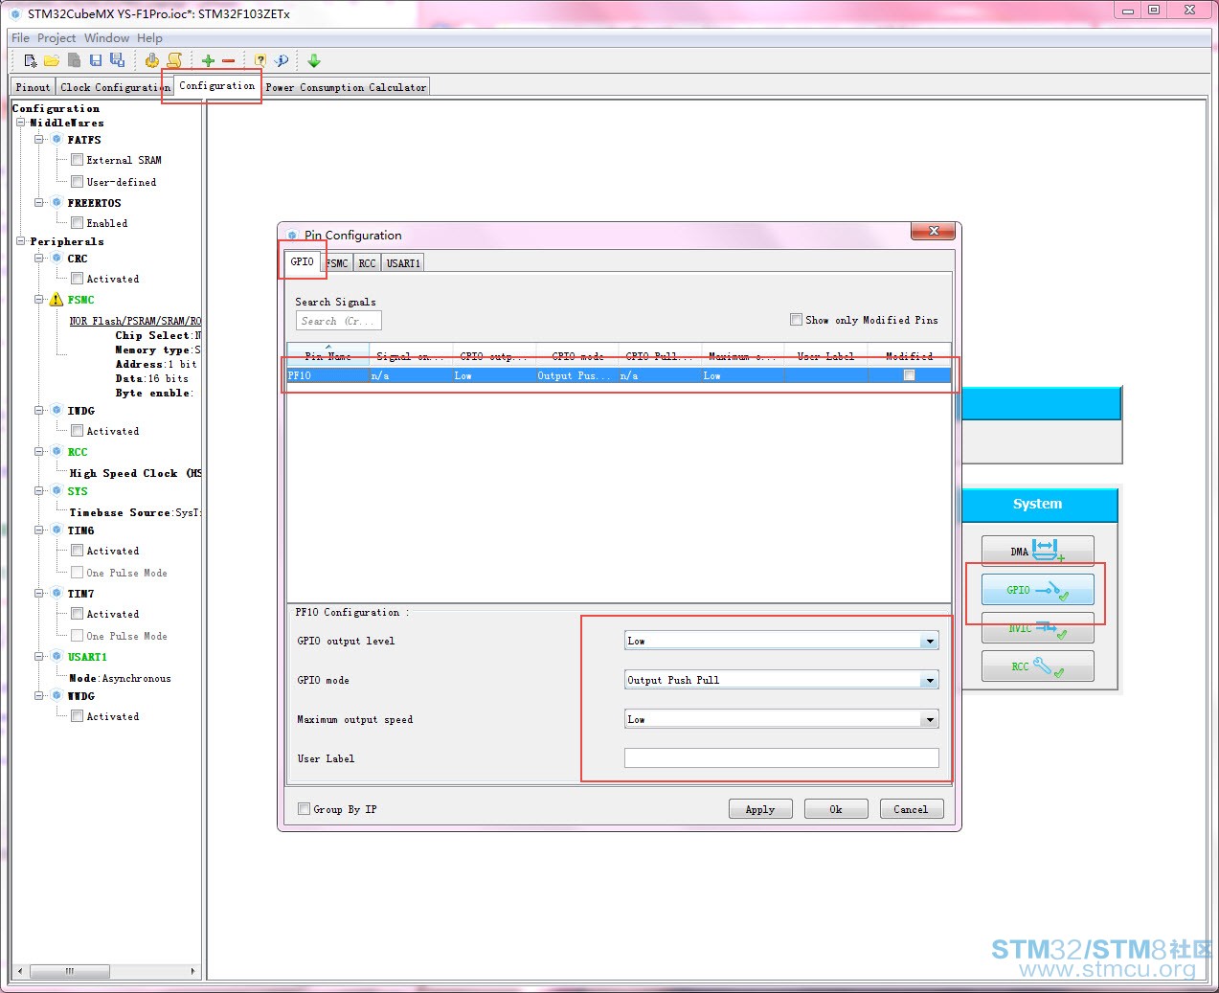The height and width of the screenshot is (993, 1219).
Task: Click the Save Project floppy icon
Action: coord(96,60)
